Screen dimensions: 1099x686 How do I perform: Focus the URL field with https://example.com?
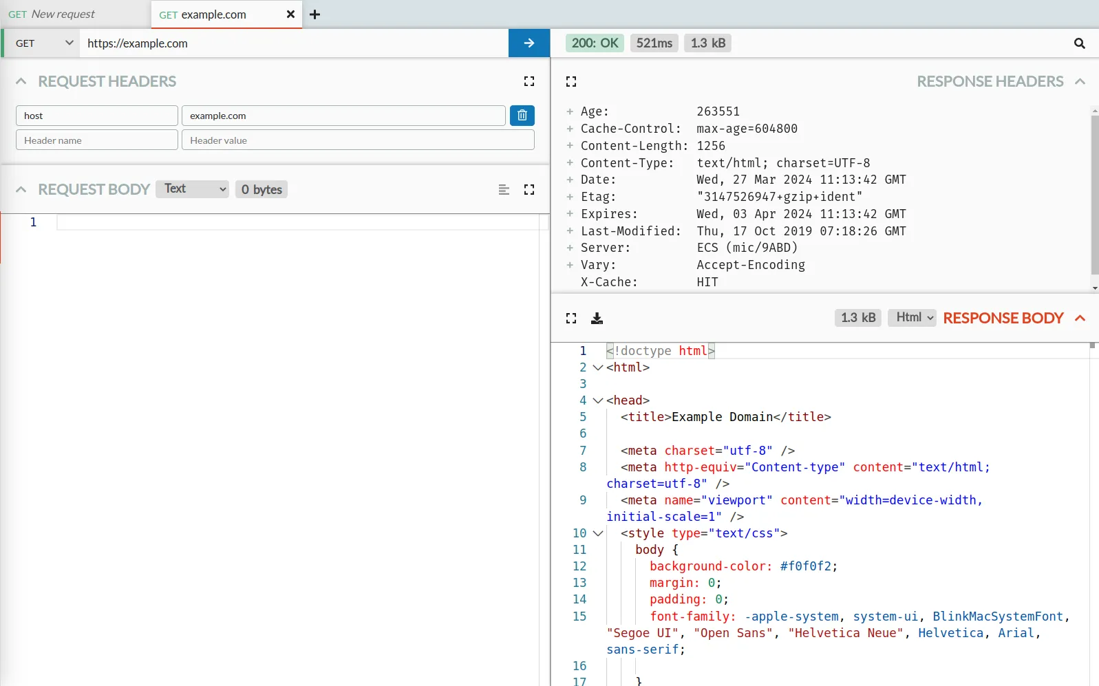coord(294,43)
